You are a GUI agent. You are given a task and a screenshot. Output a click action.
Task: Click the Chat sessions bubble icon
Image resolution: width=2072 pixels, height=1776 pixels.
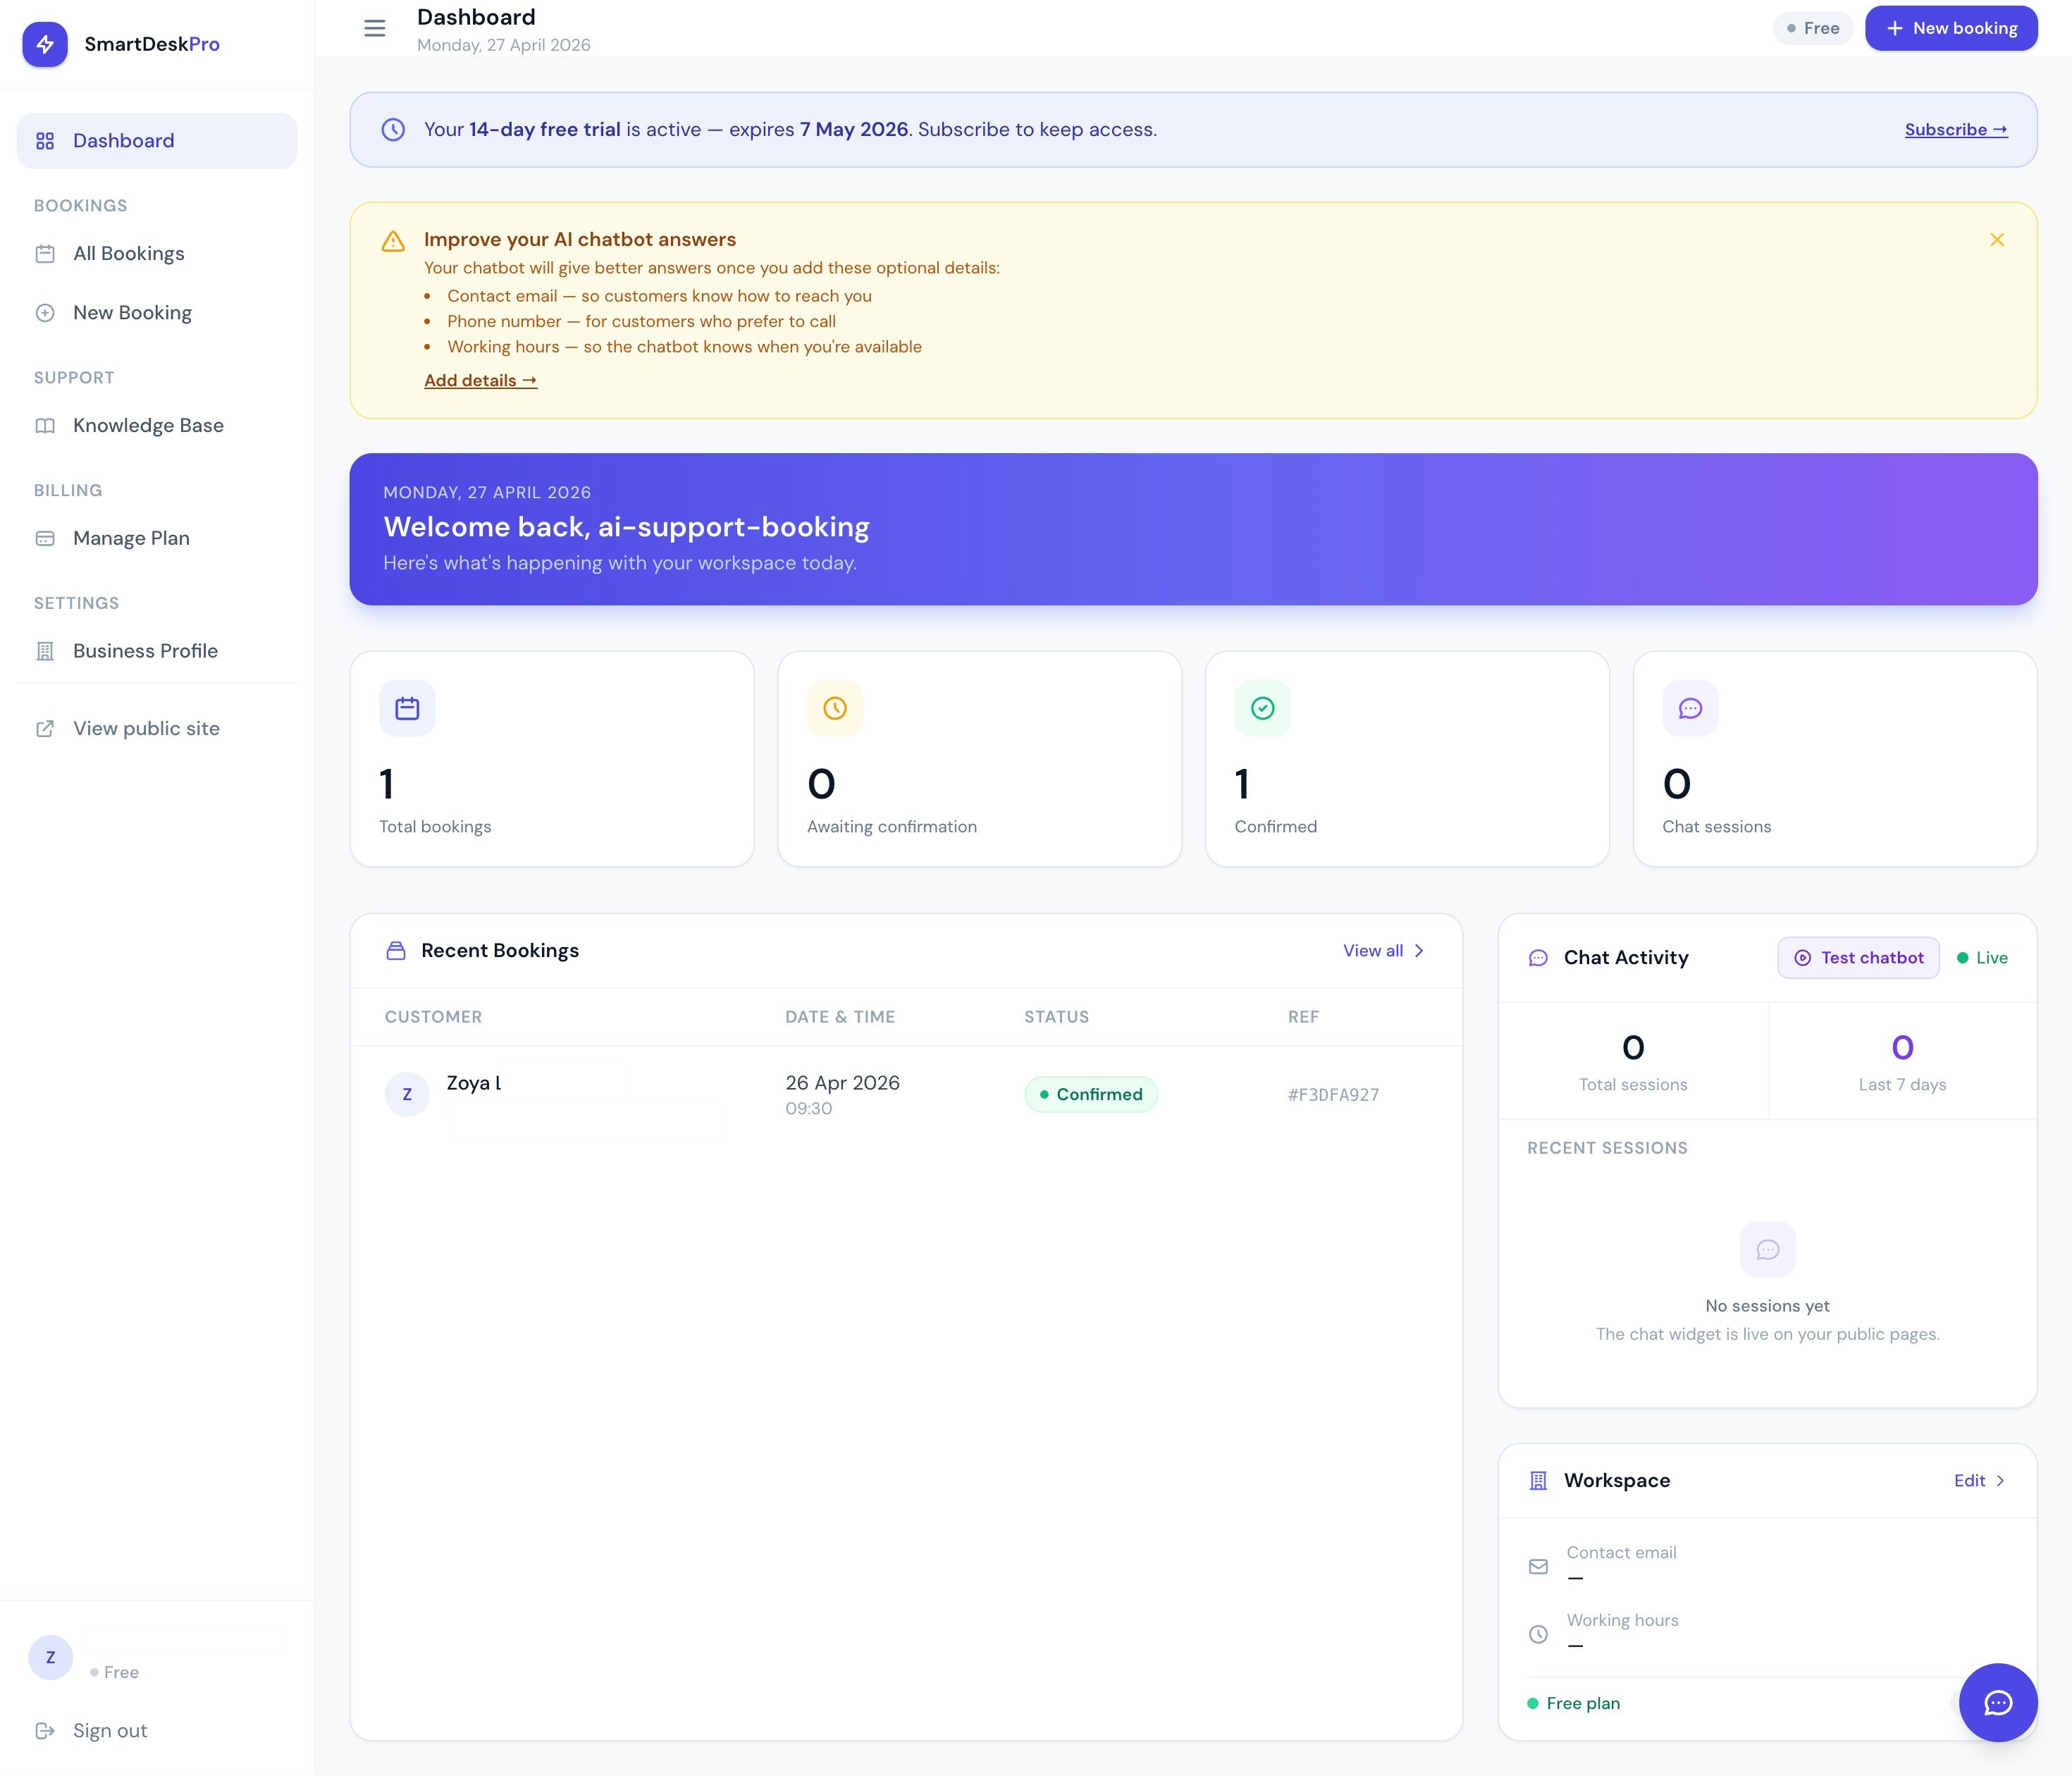(1690, 708)
